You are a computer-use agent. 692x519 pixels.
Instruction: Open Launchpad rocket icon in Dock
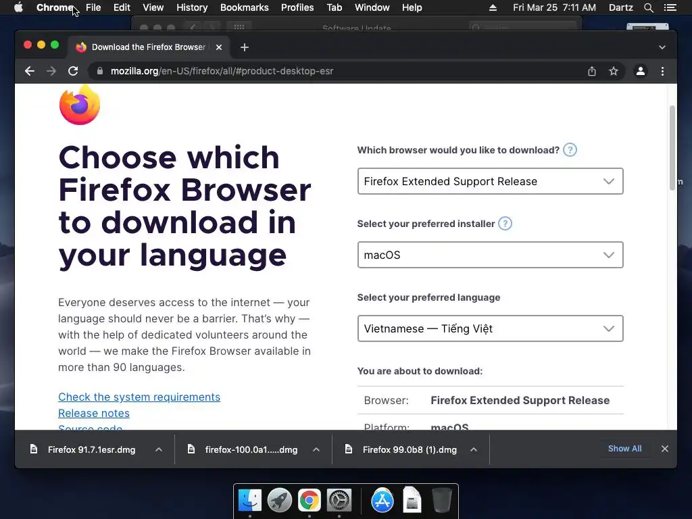tap(279, 500)
